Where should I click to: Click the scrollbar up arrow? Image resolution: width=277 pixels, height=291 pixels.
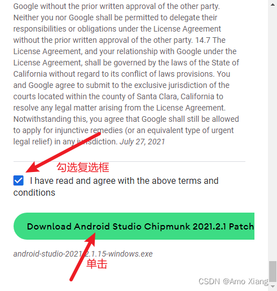(272, 5)
